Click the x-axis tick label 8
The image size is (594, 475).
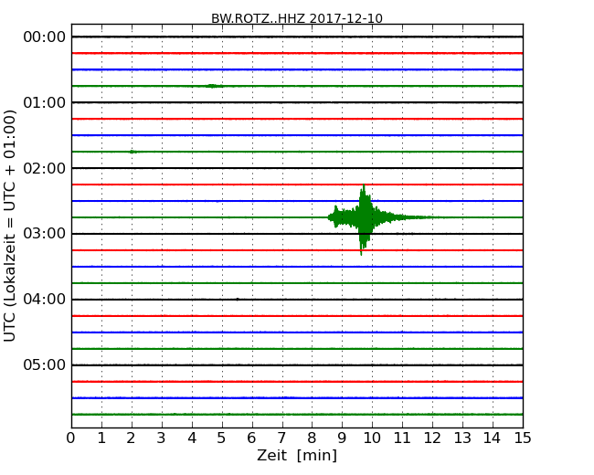point(312,438)
